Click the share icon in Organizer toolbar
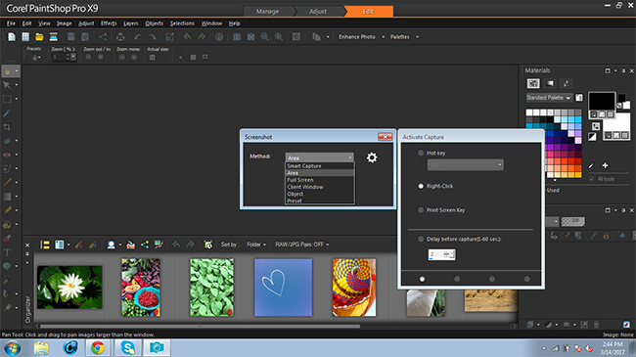This screenshot has width=636, height=357. pos(145,245)
